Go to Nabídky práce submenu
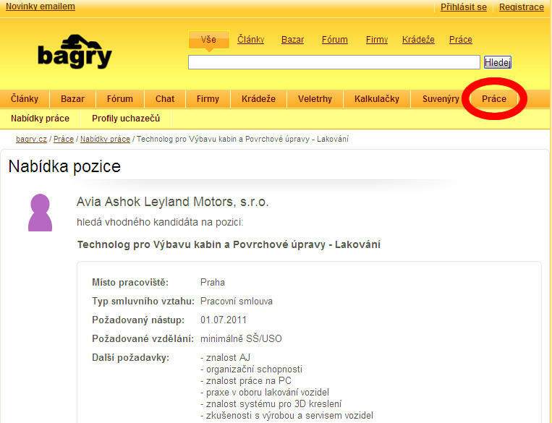 (40, 119)
